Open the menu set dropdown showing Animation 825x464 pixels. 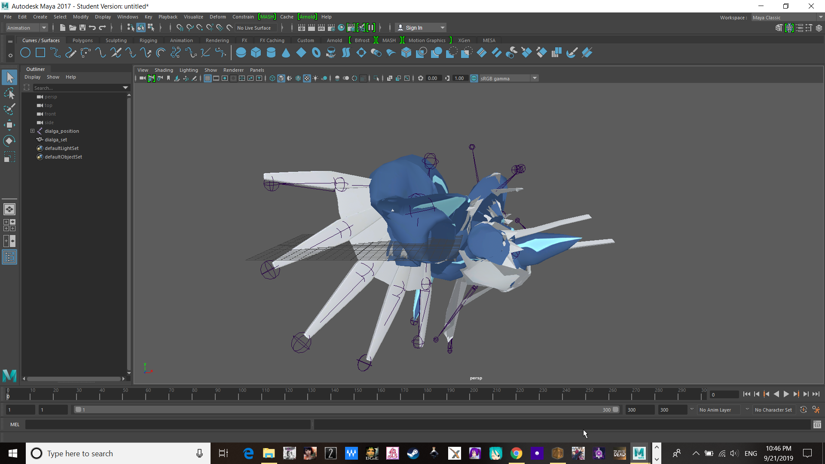(x=26, y=27)
